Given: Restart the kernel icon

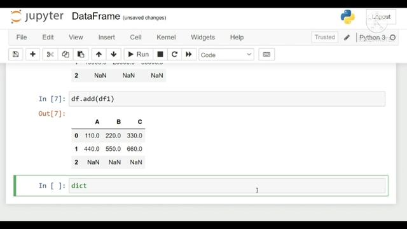Looking at the screenshot, I should click(174, 54).
